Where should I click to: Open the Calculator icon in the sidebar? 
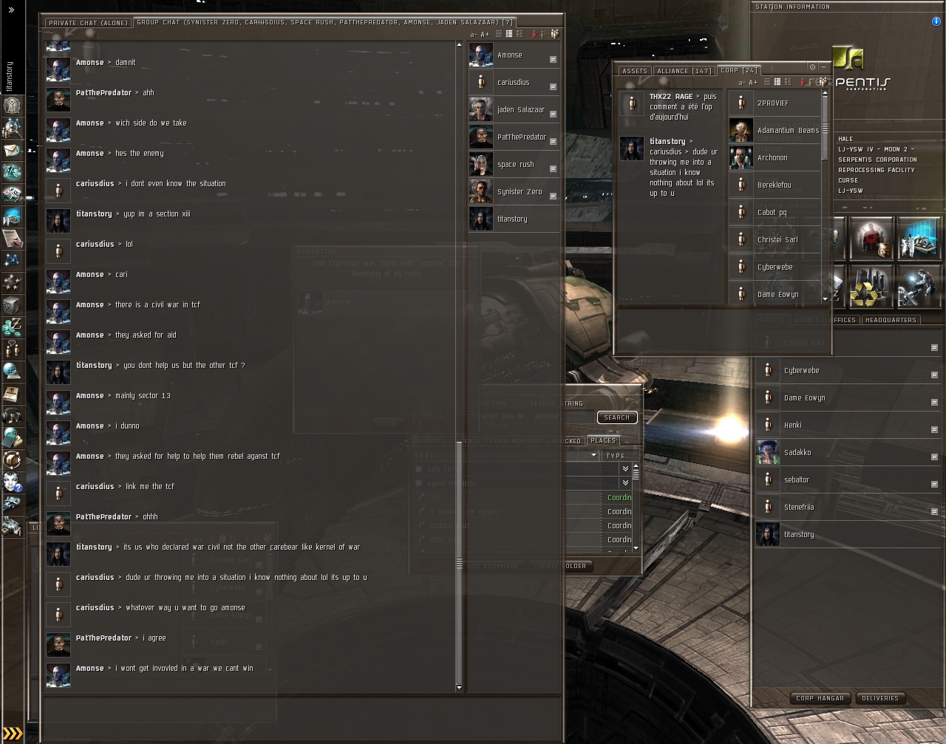(x=12, y=437)
